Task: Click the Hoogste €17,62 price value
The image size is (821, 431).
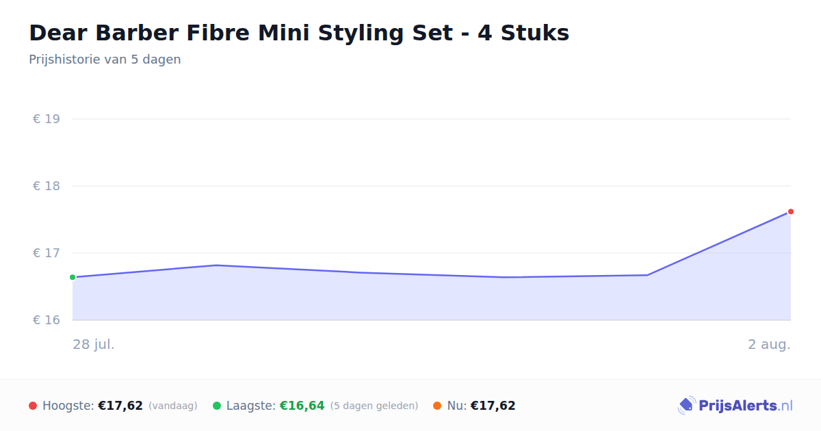Action: tap(120, 406)
